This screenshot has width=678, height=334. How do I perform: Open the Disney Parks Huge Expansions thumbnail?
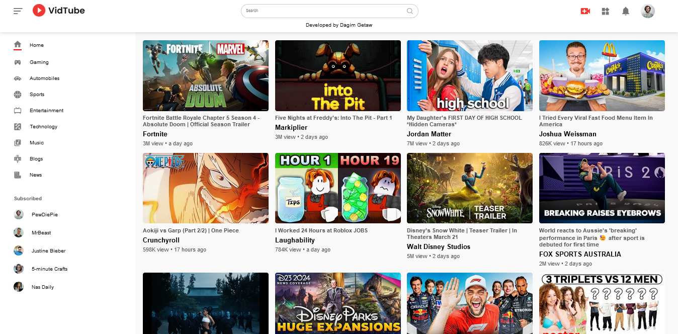338,303
